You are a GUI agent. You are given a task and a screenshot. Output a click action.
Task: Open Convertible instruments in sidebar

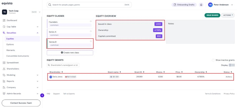pos(17,56)
